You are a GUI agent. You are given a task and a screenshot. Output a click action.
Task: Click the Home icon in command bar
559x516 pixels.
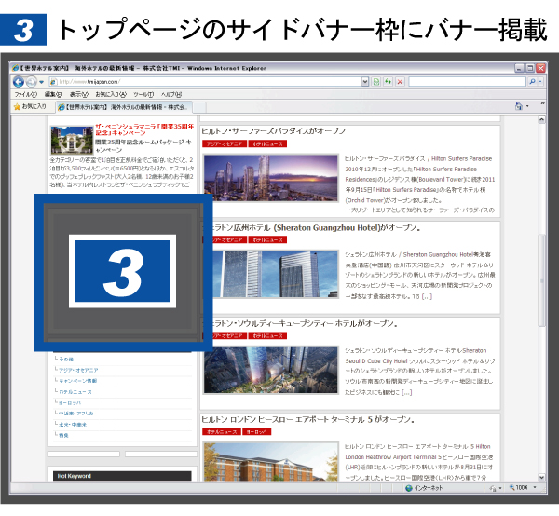[519, 106]
